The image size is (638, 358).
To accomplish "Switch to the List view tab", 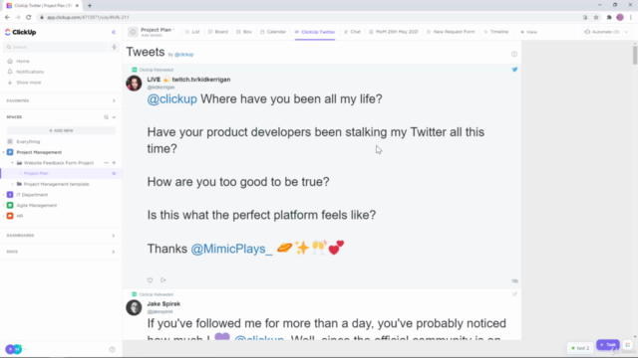I will point(192,32).
